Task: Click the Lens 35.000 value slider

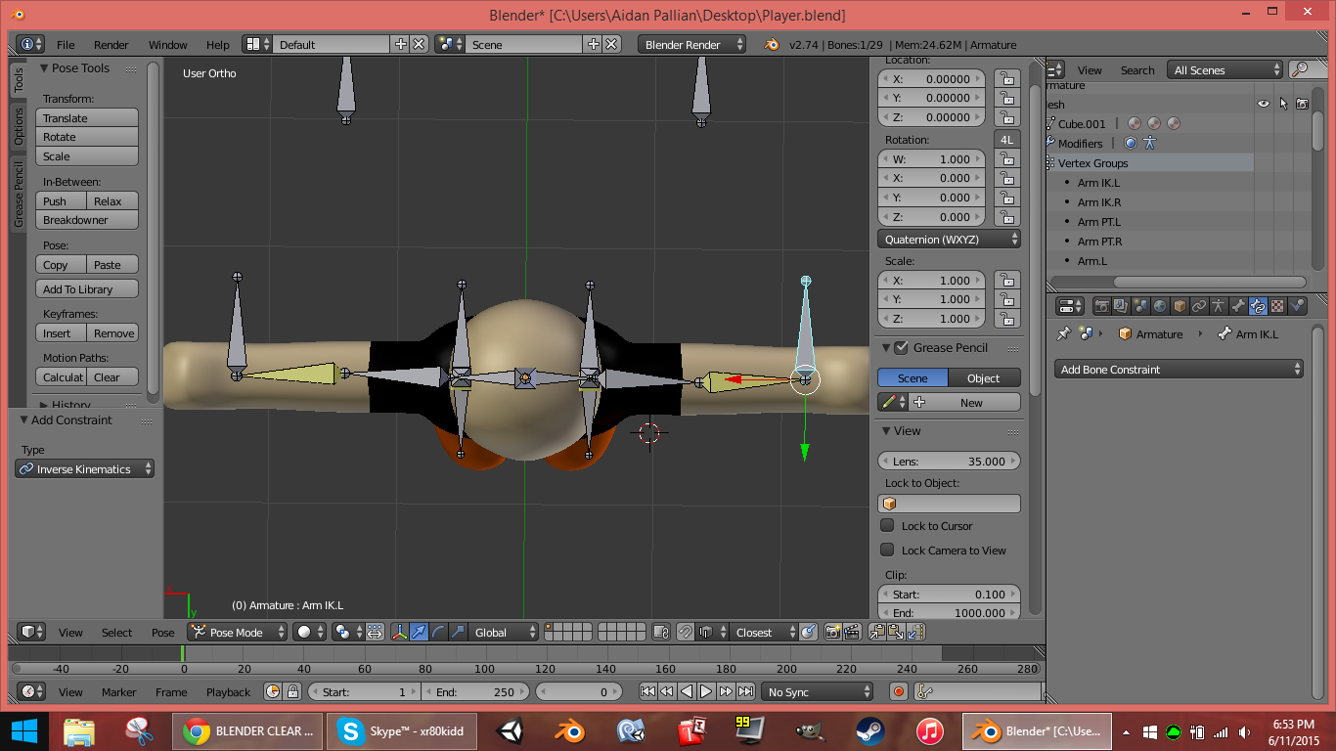Action: point(949,461)
